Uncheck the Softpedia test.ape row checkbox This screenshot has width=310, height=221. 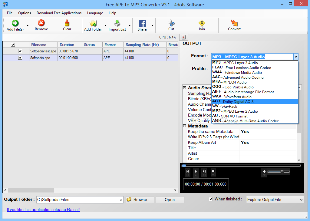point(20,51)
